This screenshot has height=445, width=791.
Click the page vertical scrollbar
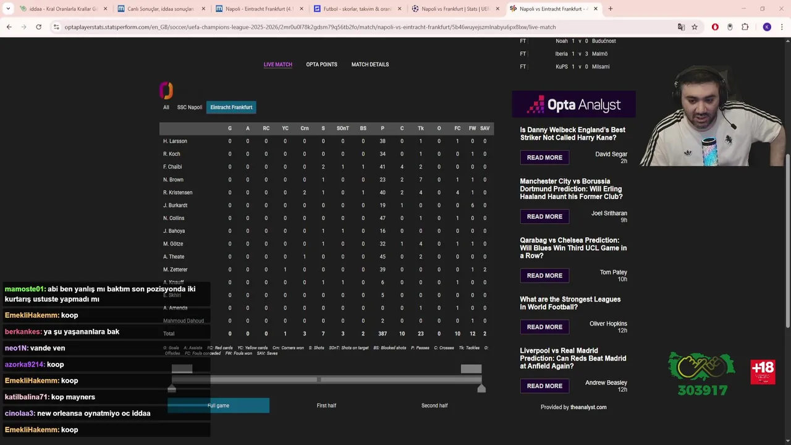click(787, 241)
